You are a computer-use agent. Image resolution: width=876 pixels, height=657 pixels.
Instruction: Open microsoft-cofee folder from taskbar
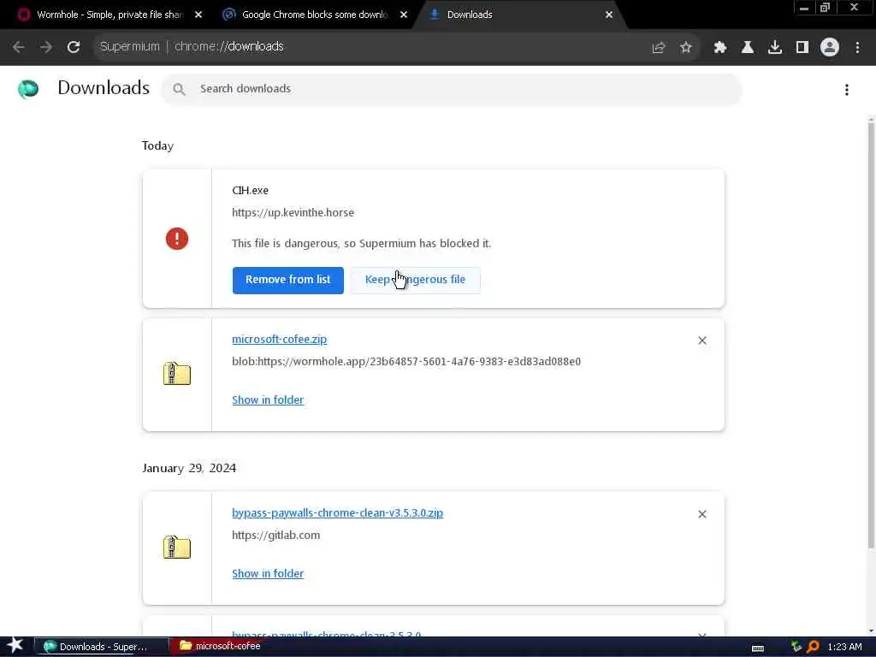tap(220, 647)
